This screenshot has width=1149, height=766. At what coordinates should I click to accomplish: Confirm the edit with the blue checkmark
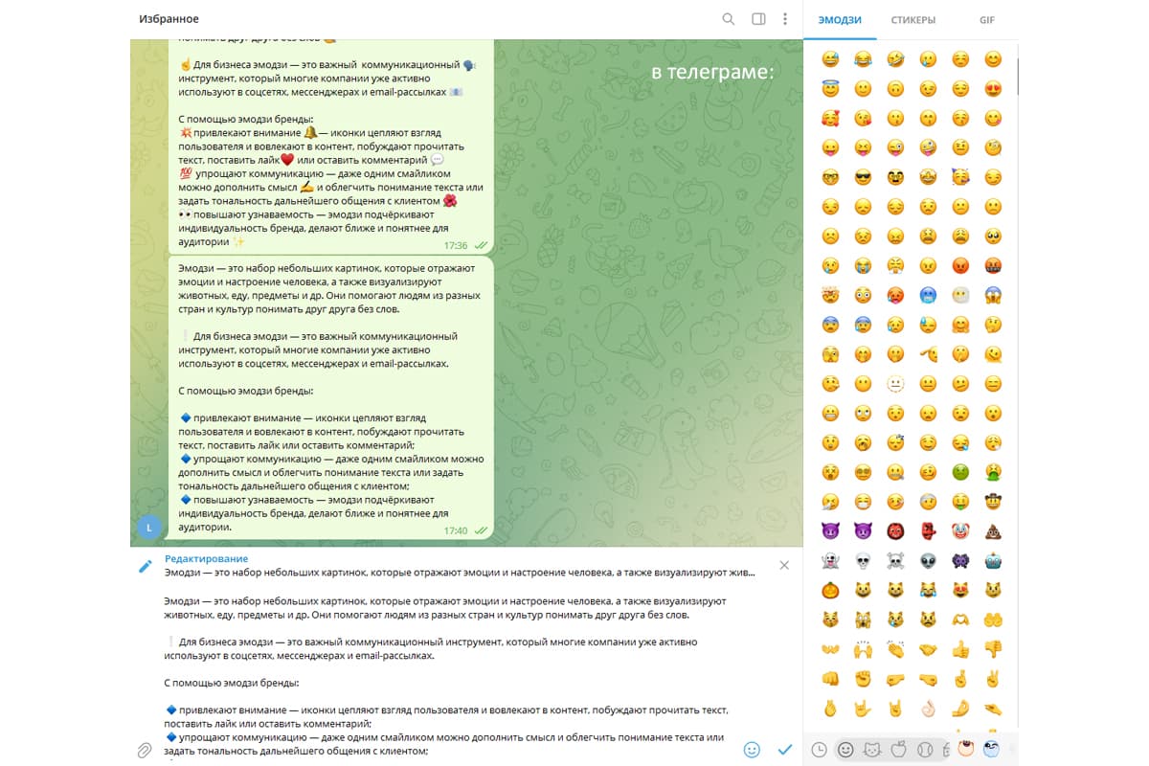pos(783,752)
